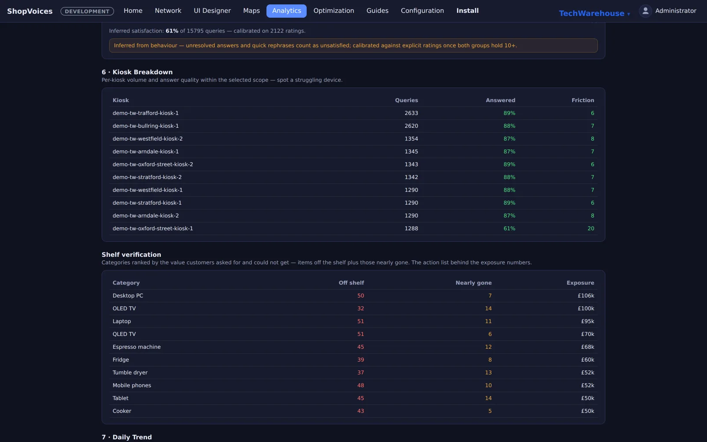The width and height of the screenshot is (707, 442).
Task: Select row demo-tw-arndale-kiosk-2
Action: tap(353, 216)
